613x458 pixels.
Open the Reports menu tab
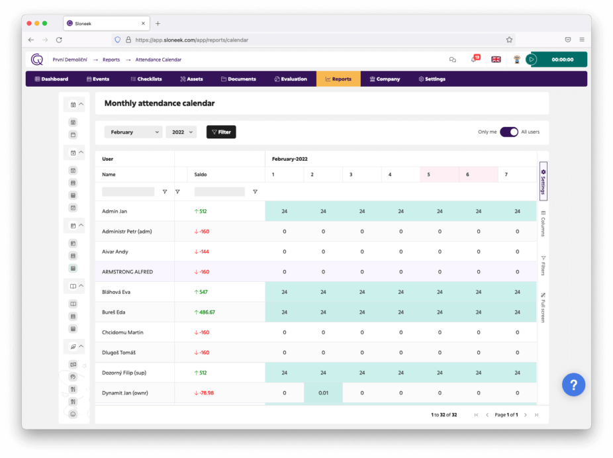click(338, 79)
